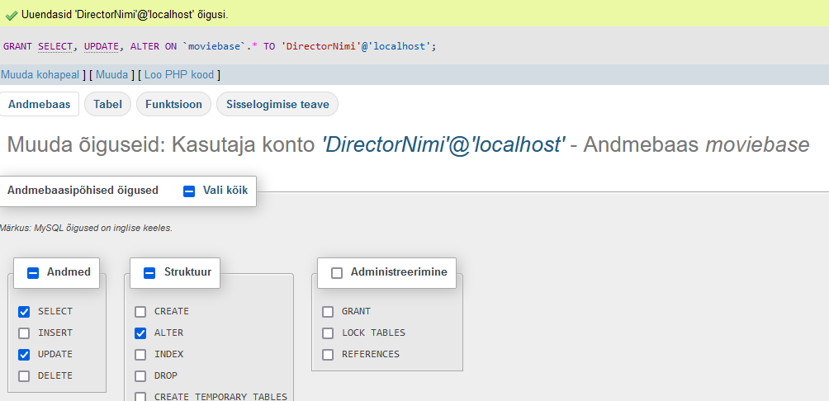Uncheck the SELECT privilege
Viewport: 829px width, 401px height.
24,312
